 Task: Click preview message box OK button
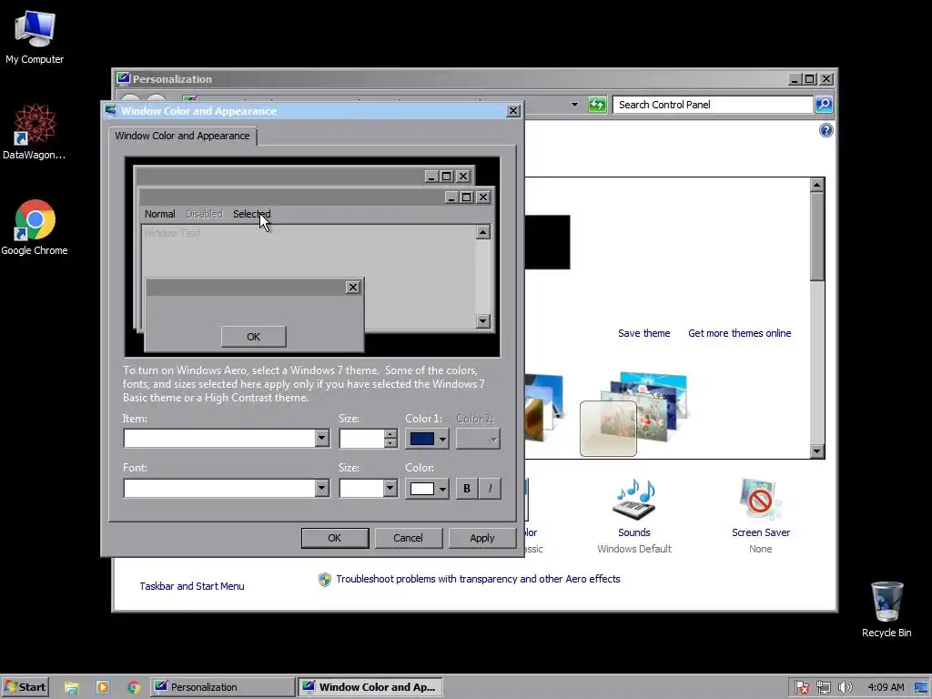click(x=253, y=337)
